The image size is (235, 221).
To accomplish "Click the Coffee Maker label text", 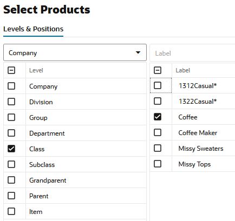I will 198,133.
